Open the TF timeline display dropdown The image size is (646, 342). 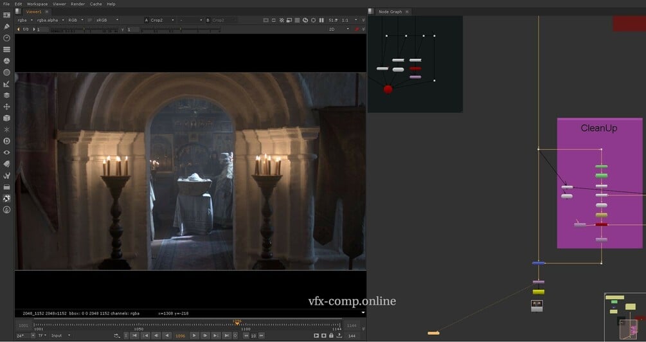[42, 336]
